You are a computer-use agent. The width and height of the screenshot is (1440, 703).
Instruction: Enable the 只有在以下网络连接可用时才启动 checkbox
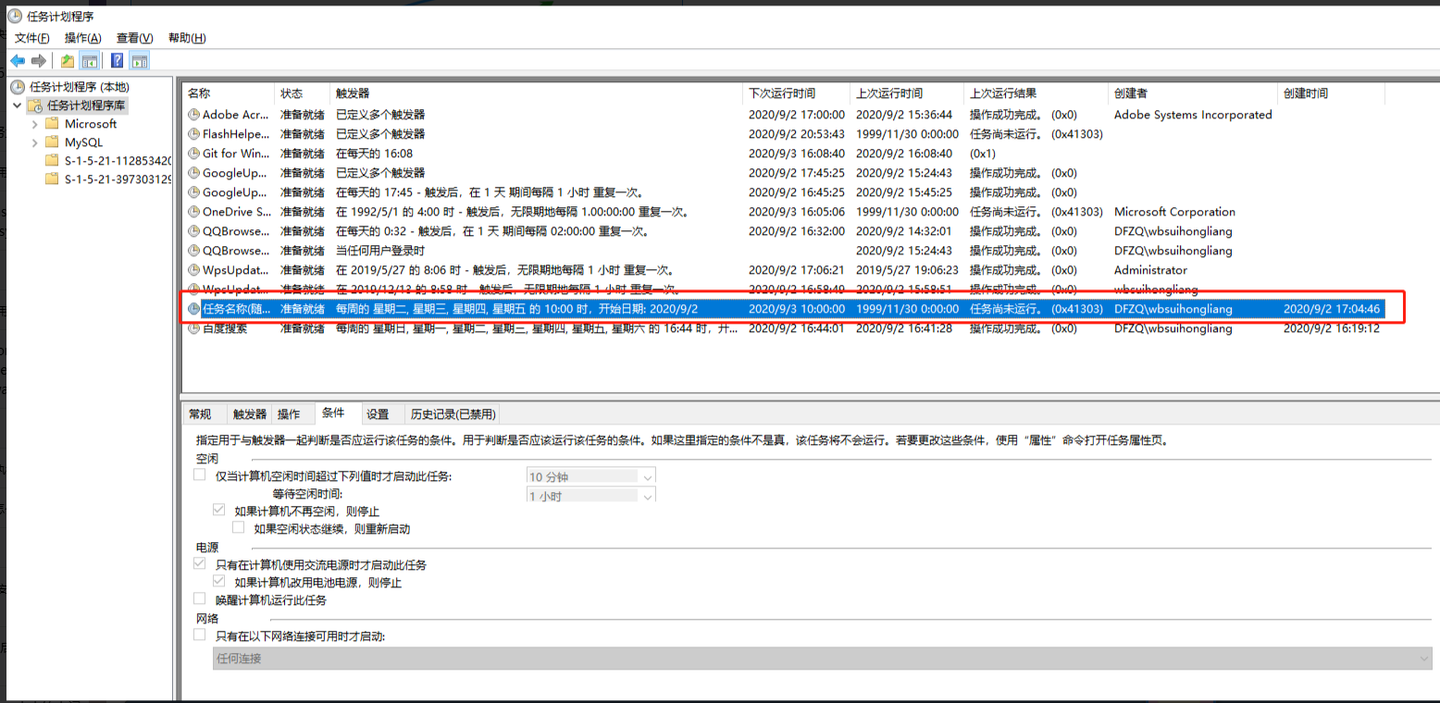coord(200,635)
